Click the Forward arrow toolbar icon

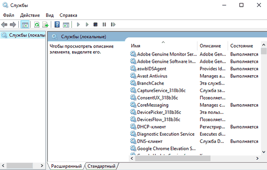click(x=13, y=25)
